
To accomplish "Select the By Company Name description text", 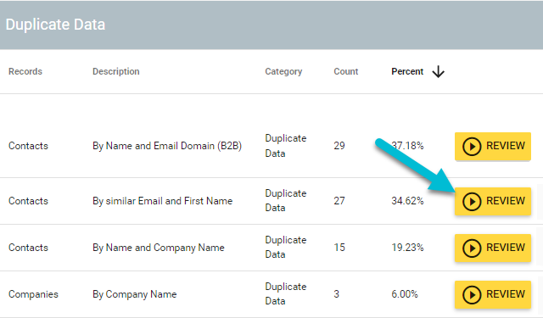I will click(134, 294).
